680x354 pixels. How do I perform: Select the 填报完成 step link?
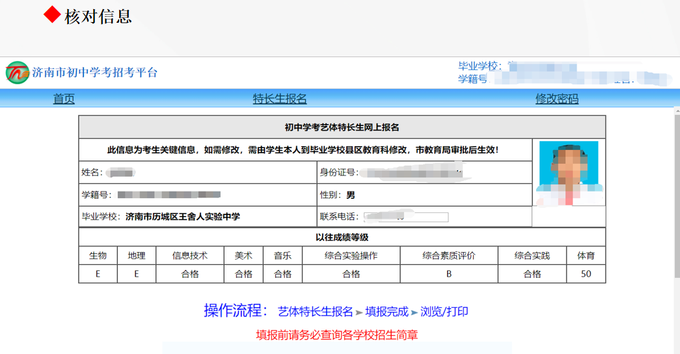387,312
